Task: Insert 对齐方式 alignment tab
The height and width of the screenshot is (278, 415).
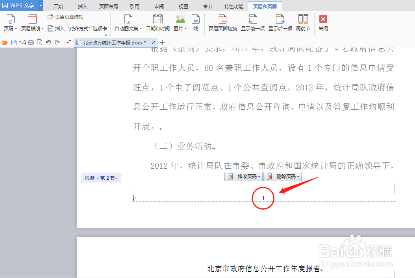Action: click(77, 28)
